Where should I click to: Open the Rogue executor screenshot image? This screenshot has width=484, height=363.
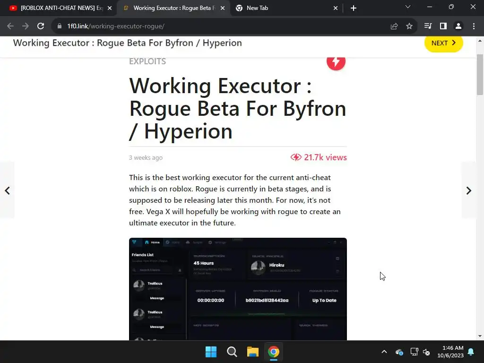click(238, 289)
